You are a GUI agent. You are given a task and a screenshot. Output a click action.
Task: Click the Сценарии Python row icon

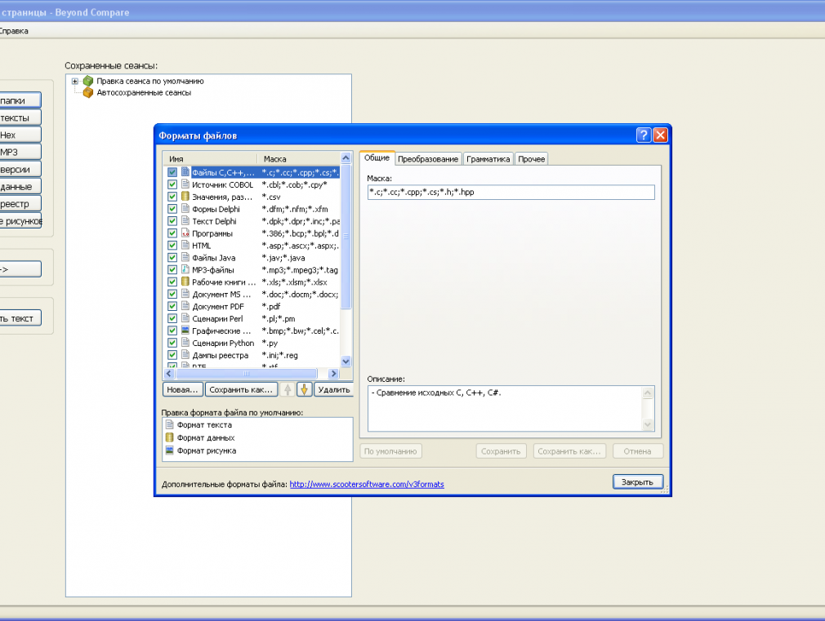pos(185,342)
